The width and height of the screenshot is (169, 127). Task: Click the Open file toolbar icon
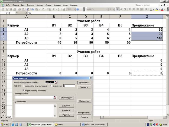(x=7, y=9)
